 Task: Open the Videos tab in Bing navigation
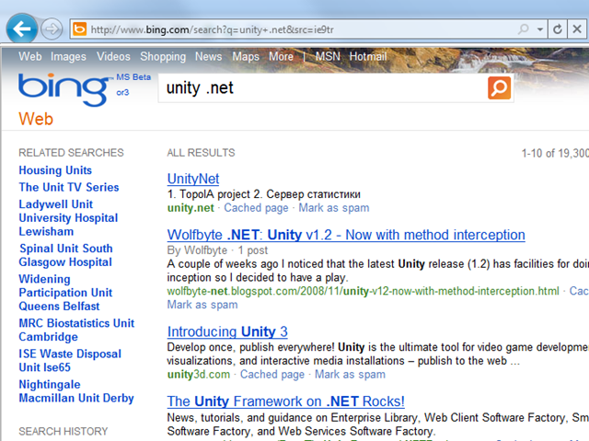(113, 56)
